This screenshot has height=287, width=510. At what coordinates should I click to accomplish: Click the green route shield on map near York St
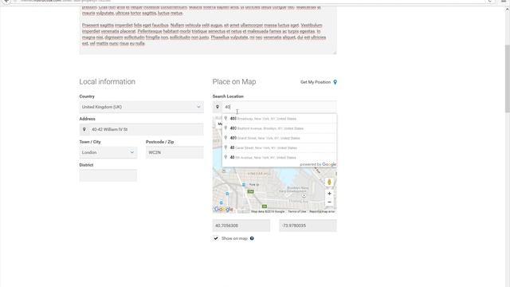[250, 191]
